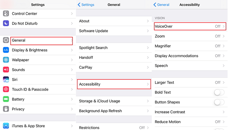Expand the VoiceOver row chevron
Image resolution: width=228 pixels, height=130 pixels.
pos(224,27)
